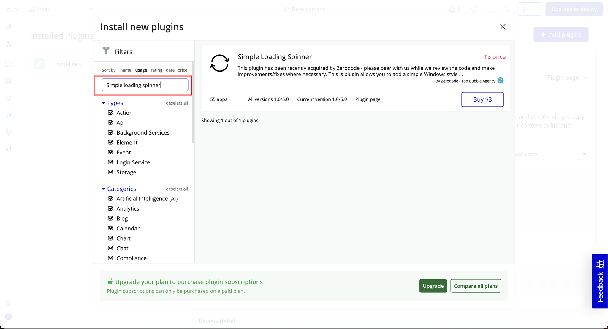Image resolution: width=608 pixels, height=329 pixels.
Task: Open the Simple Loading Spinner Plugin page link
Action: click(x=368, y=99)
